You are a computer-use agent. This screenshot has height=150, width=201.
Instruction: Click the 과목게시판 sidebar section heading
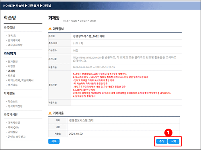coord(11,114)
